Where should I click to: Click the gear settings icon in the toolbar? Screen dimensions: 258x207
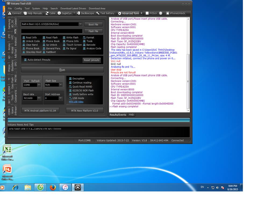[161, 13]
